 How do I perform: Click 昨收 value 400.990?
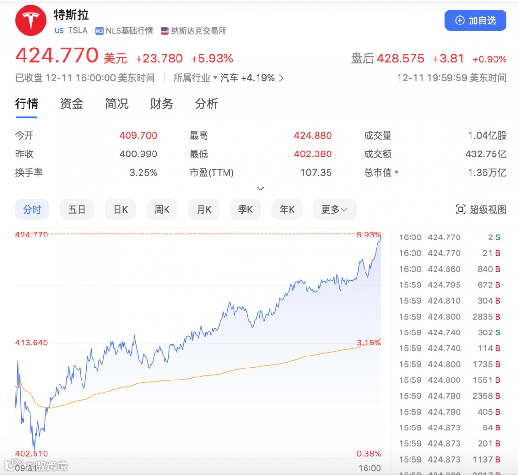(139, 154)
